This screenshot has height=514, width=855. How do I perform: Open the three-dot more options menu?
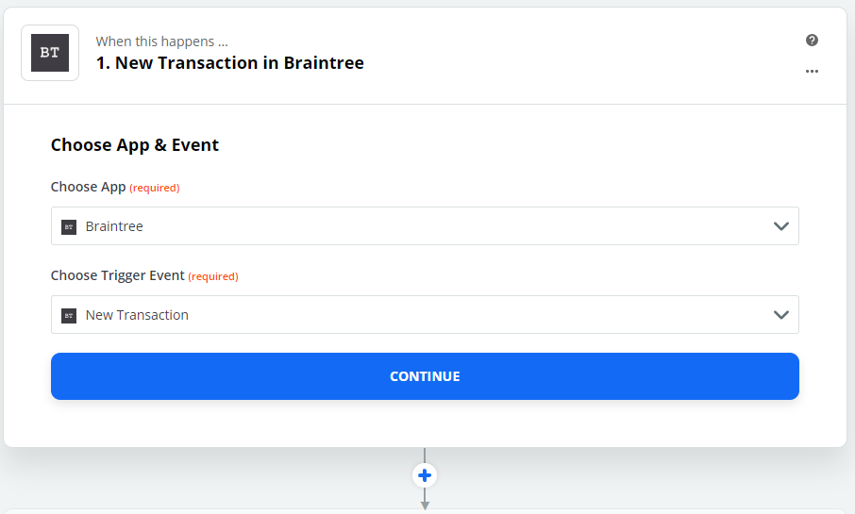point(812,72)
